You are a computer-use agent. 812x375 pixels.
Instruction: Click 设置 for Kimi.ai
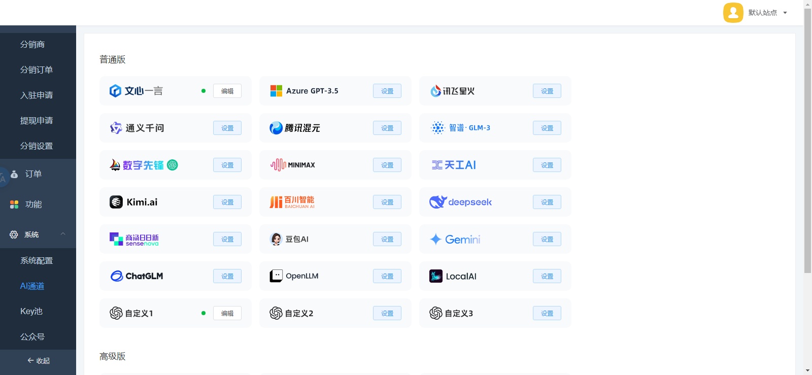pyautogui.click(x=227, y=202)
